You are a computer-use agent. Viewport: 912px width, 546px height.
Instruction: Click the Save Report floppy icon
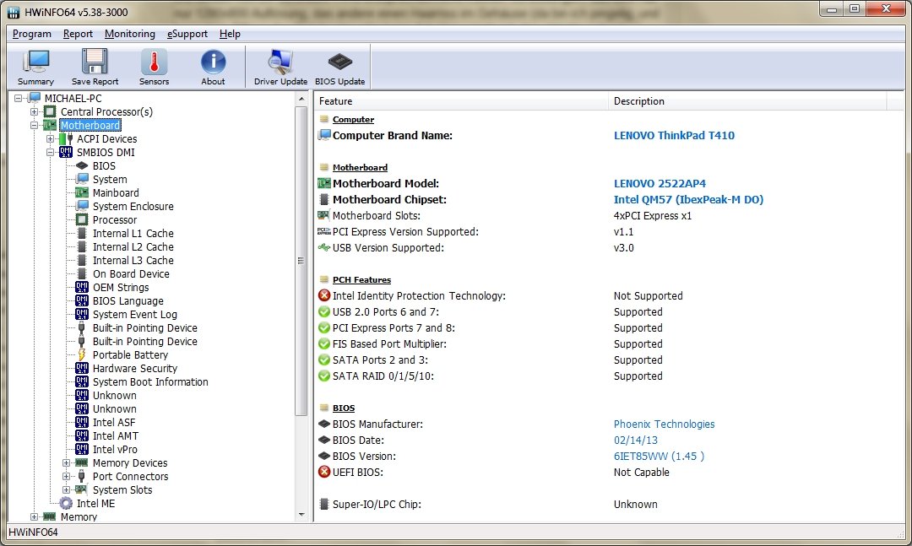[x=95, y=67]
